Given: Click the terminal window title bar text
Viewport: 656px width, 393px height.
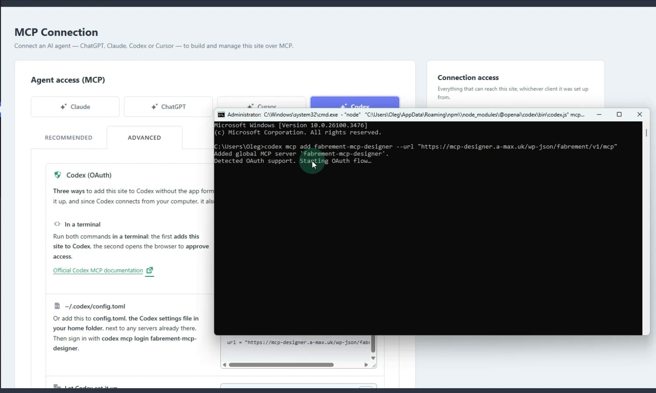Looking at the screenshot, I should (x=406, y=114).
